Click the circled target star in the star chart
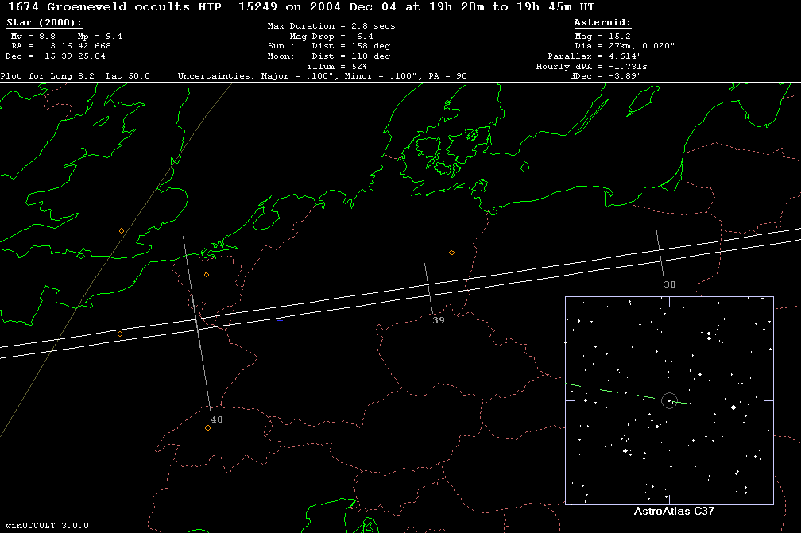Screen dimensions: 801x533 coord(669,401)
